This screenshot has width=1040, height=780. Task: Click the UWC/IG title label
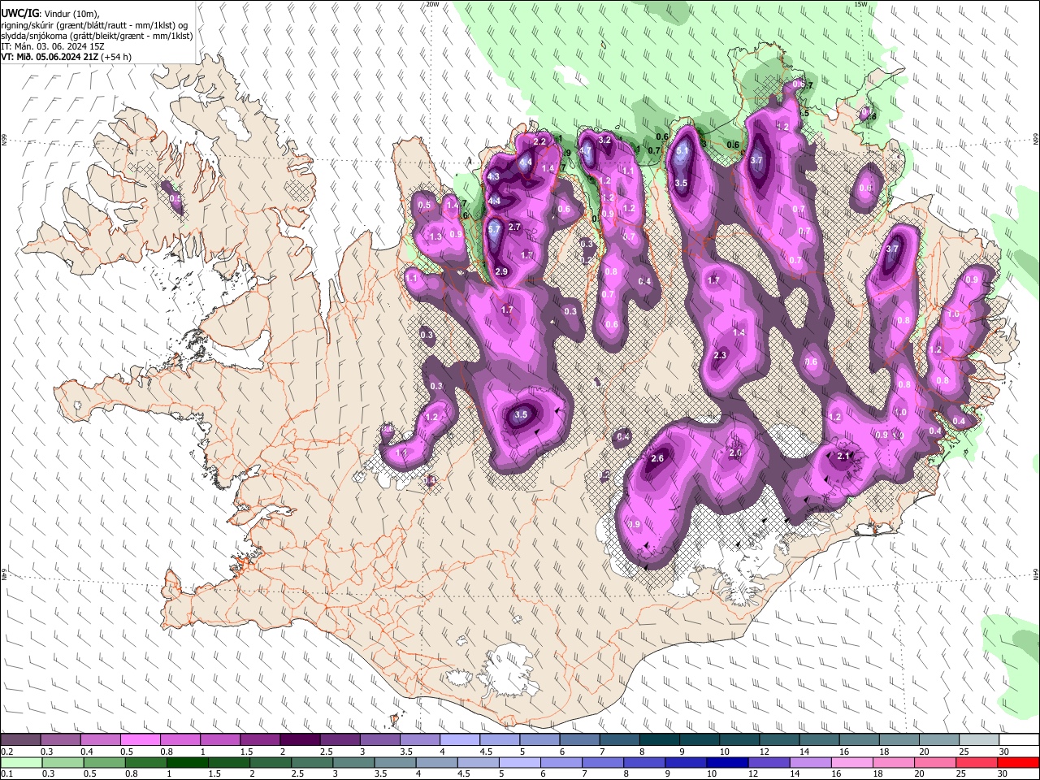(19, 14)
